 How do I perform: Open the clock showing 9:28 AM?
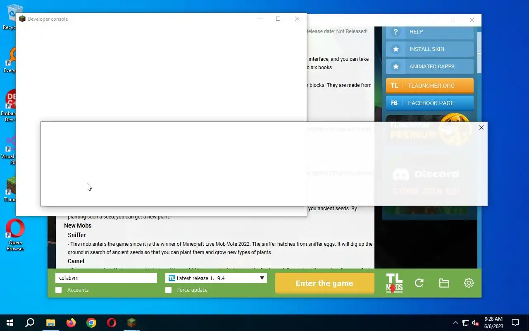coord(493,323)
